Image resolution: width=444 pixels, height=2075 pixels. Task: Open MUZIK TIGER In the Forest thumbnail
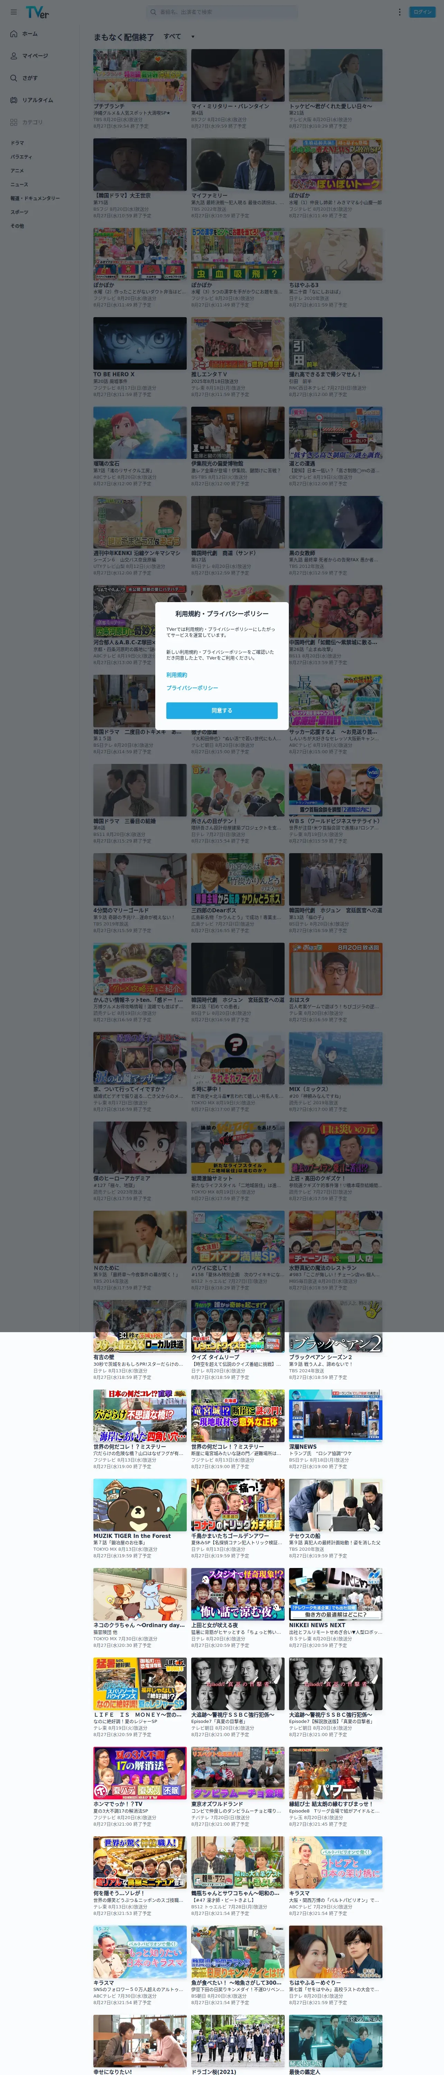pos(140,1505)
